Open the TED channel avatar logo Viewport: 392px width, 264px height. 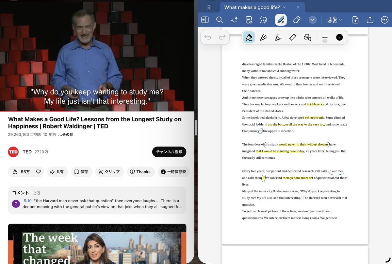[13, 152]
